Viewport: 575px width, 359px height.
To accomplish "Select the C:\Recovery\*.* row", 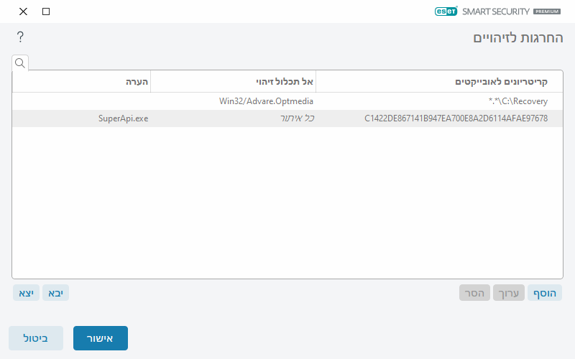I will [x=287, y=101].
